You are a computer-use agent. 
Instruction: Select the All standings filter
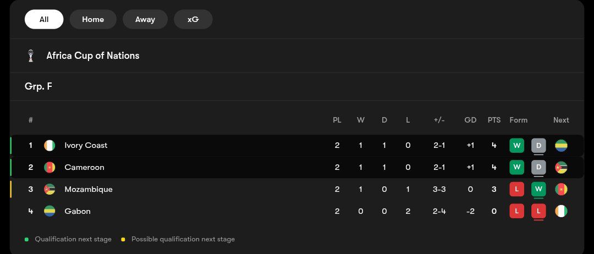(44, 19)
